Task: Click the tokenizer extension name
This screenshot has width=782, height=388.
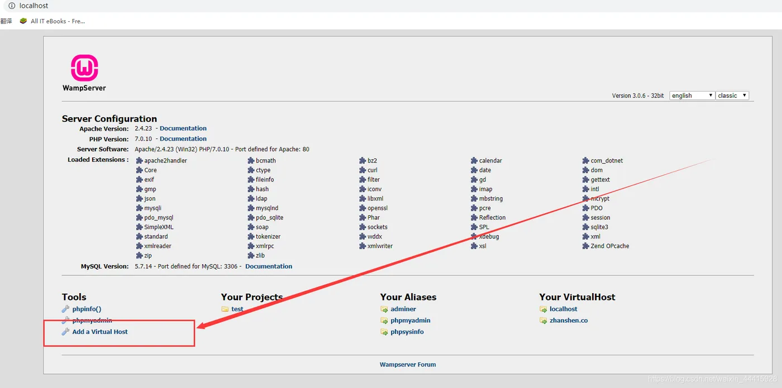Action: click(269, 237)
